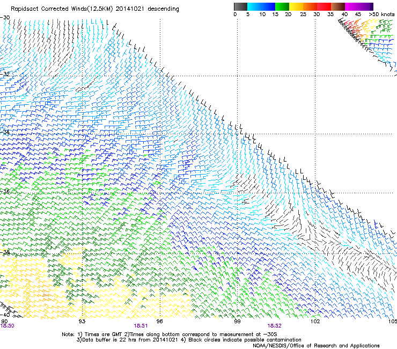Click the '>50 knots' legend label
Viewport: 397px width, 349px height.
click(381, 14)
